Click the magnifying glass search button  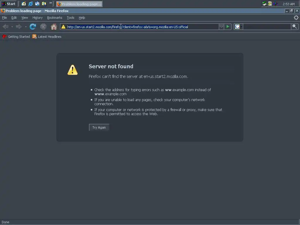click(295, 27)
